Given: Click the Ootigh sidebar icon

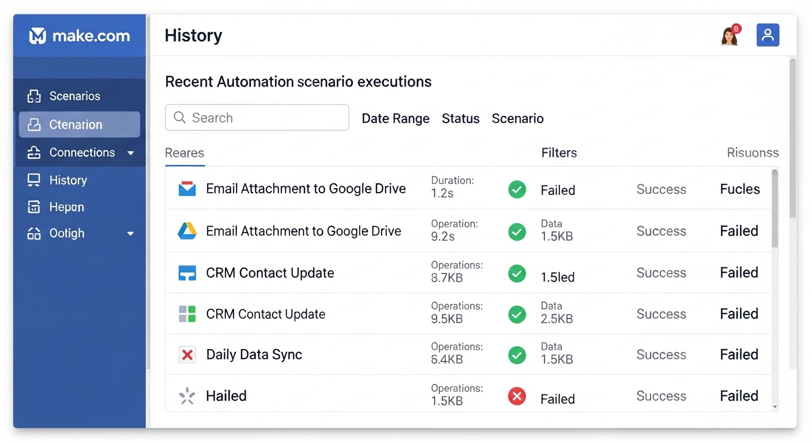Looking at the screenshot, I should [x=34, y=234].
